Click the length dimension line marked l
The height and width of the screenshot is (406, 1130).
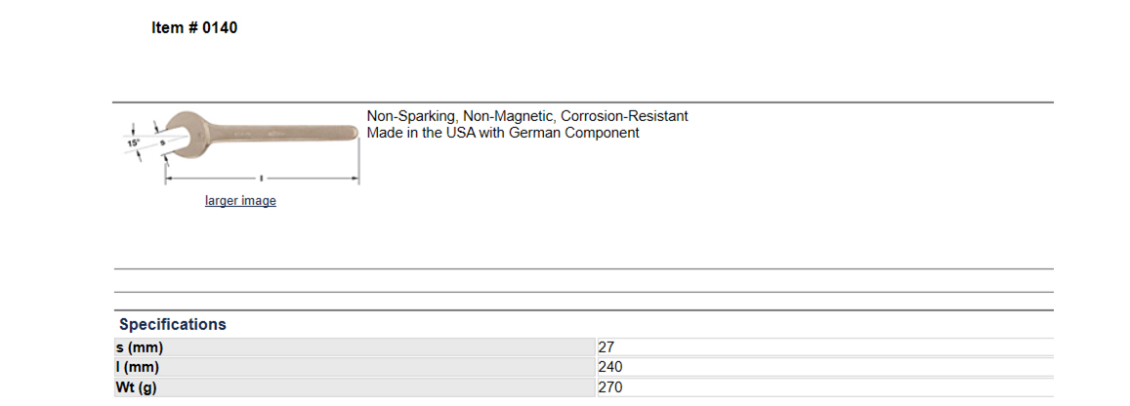pyautogui.click(x=262, y=177)
